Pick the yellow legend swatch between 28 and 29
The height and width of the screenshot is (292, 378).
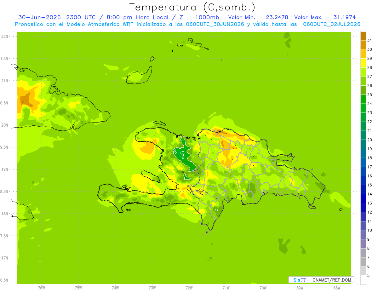(x=363, y=63)
